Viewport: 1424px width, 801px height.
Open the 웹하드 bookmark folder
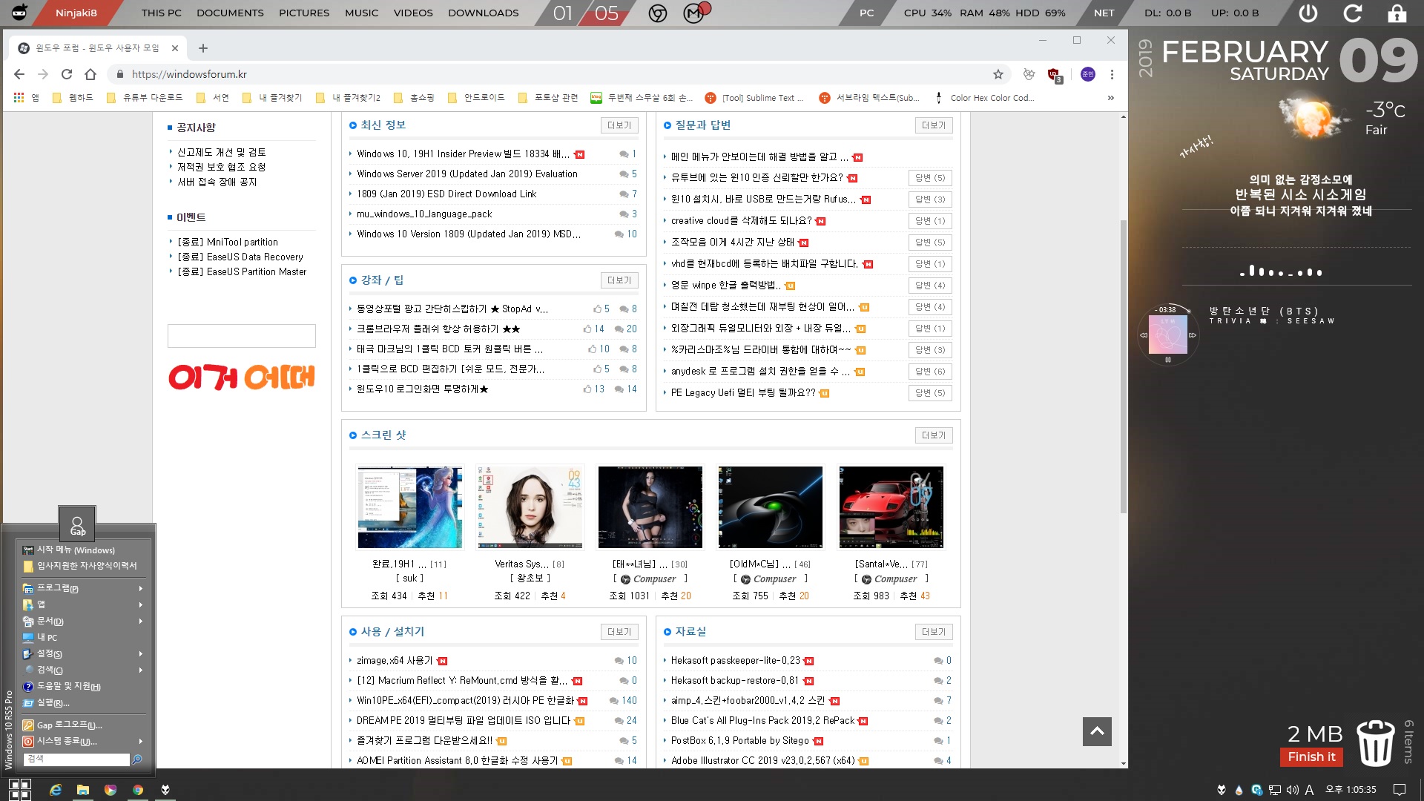73,97
